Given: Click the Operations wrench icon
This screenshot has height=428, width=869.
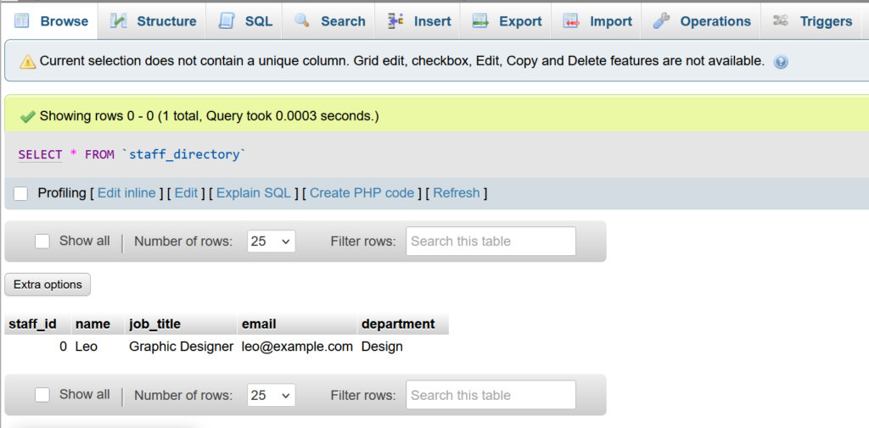Looking at the screenshot, I should [x=661, y=21].
